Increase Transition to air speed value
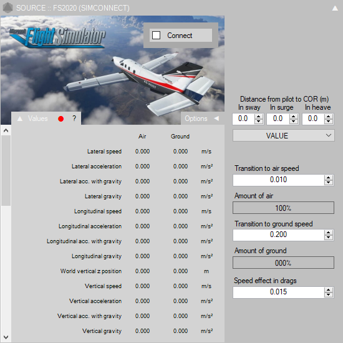343x343 pixels. [328, 177]
